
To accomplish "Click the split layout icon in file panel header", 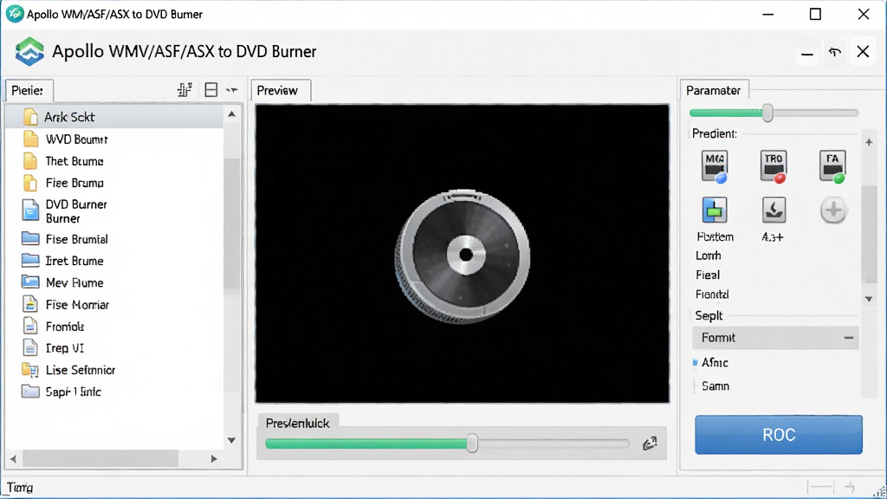I will (x=211, y=90).
